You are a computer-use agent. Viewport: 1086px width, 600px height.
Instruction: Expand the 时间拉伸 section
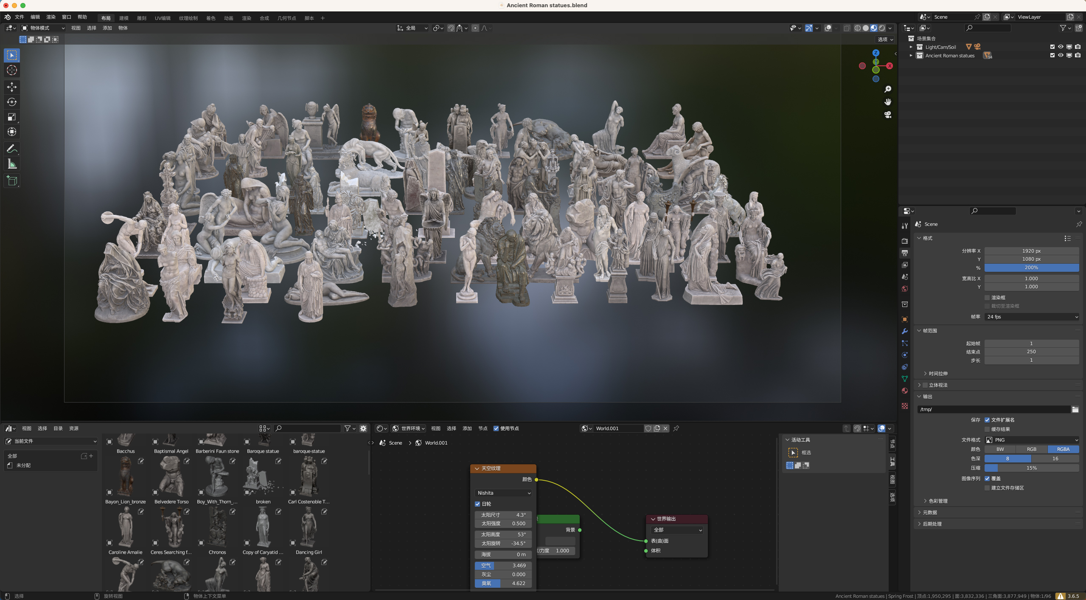[937, 373]
